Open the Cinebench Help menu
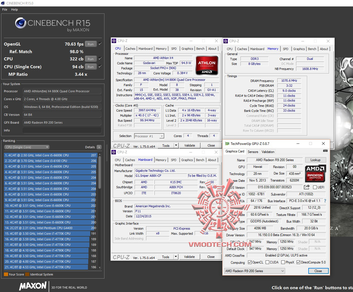 (x=15, y=10)
